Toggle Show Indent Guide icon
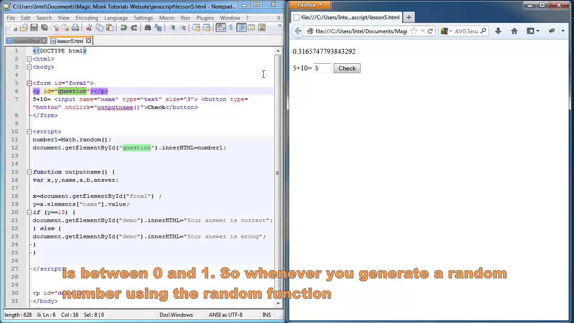The image size is (574, 323). [x=241, y=28]
